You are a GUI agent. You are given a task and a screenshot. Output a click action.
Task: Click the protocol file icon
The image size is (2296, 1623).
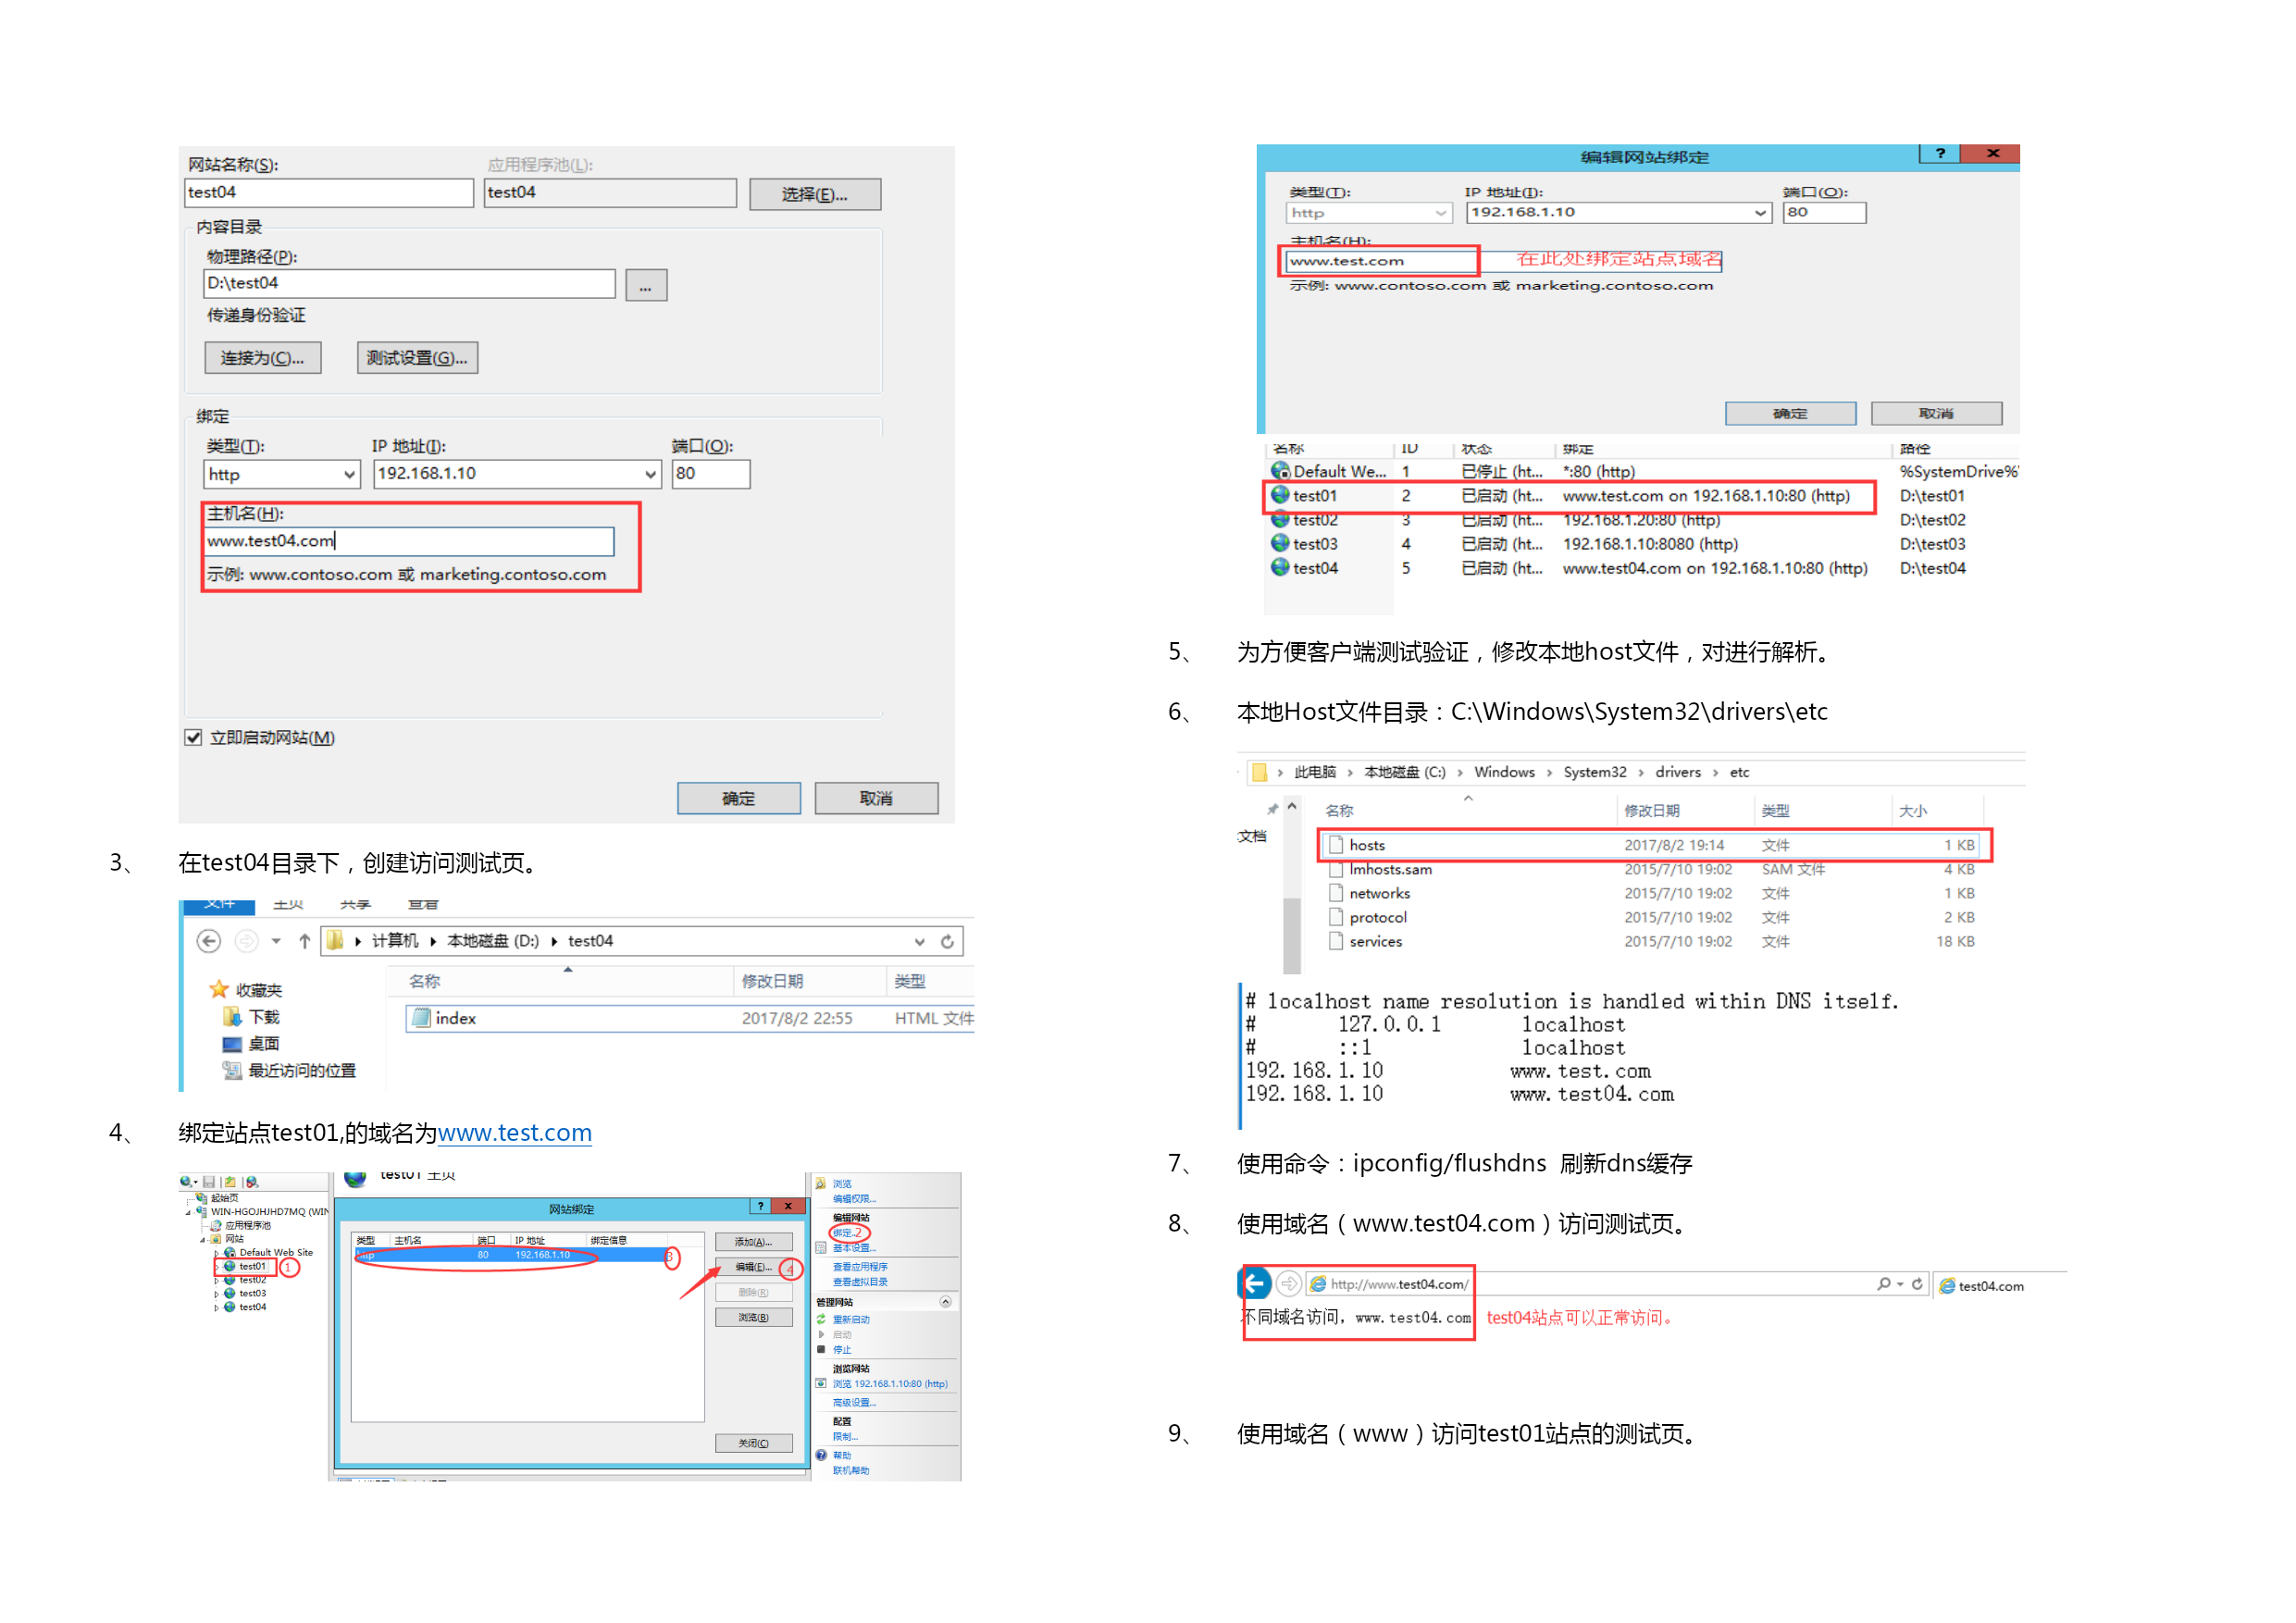[x=1336, y=917]
